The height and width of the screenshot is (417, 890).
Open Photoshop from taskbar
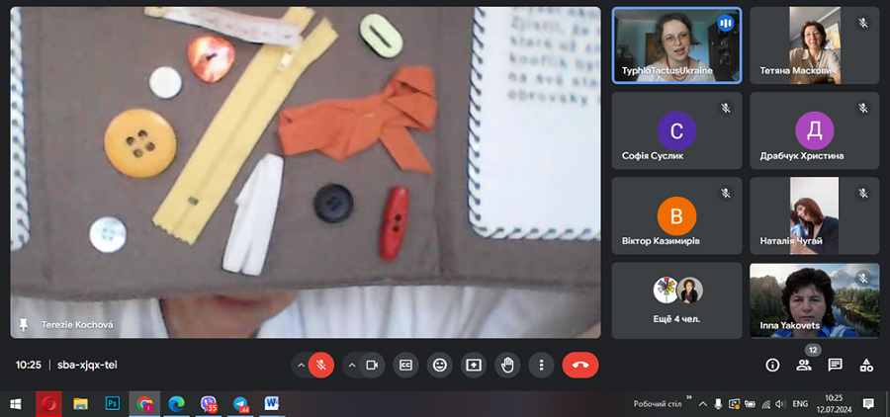[x=113, y=404]
